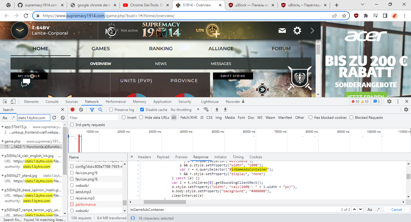
Task: Import HAR file using the upload arrow
Action: pos(217,109)
